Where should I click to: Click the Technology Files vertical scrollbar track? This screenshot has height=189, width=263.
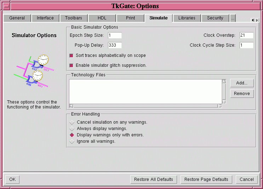click(224, 91)
